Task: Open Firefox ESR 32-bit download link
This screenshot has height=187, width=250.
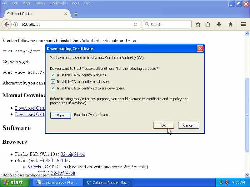Action: (x=67, y=154)
